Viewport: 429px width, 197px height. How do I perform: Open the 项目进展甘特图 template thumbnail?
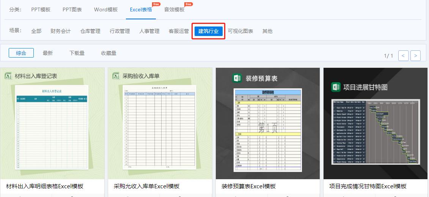(376, 124)
